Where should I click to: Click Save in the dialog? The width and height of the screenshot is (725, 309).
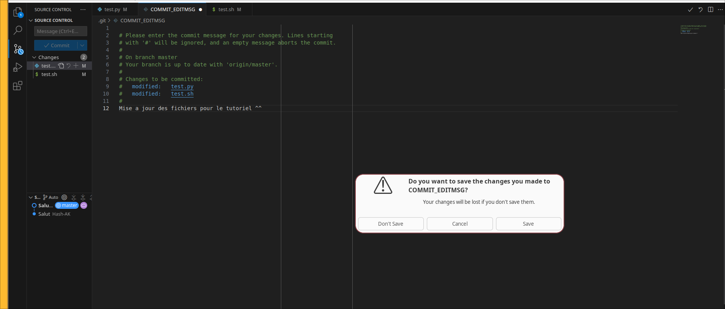click(x=528, y=224)
